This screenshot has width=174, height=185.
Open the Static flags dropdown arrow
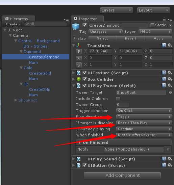pyautogui.click(x=170, y=25)
